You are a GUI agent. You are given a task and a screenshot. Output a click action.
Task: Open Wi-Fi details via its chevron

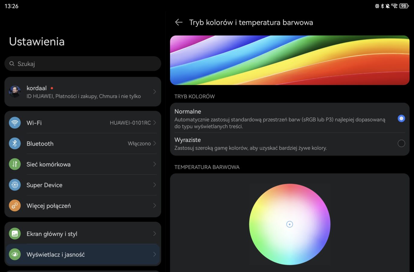tap(154, 123)
